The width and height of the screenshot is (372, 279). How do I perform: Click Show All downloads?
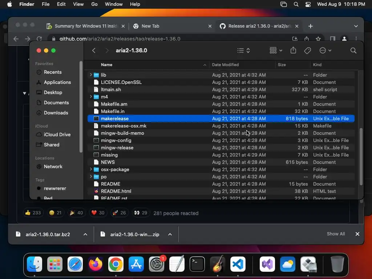(x=336, y=234)
